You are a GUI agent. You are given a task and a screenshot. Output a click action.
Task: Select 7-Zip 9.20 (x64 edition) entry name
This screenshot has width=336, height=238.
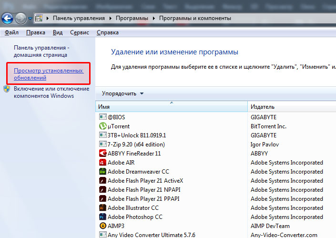coord(136,145)
